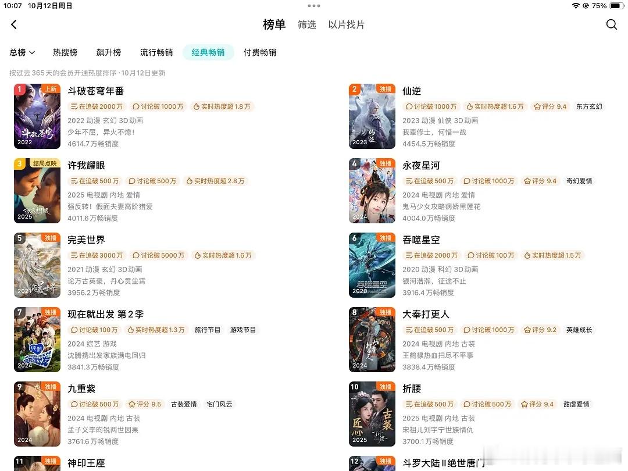Tap the 奇幻爱情 genre tag
Image resolution: width=628 pixels, height=471 pixels.
point(579,181)
